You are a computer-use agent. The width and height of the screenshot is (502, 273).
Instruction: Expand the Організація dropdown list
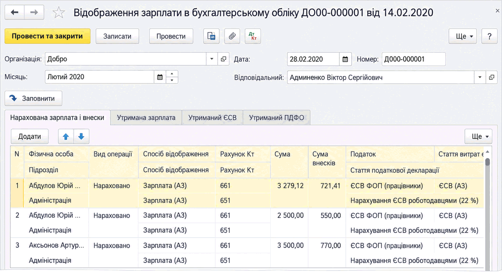212,59
